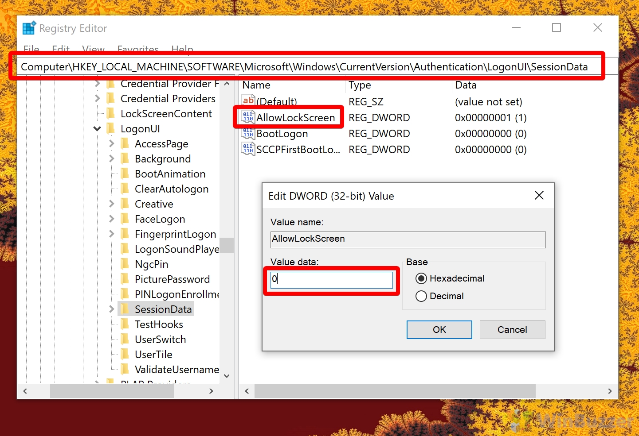Click the PINLogonEnrollment folder icon
Viewport: 639px width, 436px height.
click(x=125, y=294)
